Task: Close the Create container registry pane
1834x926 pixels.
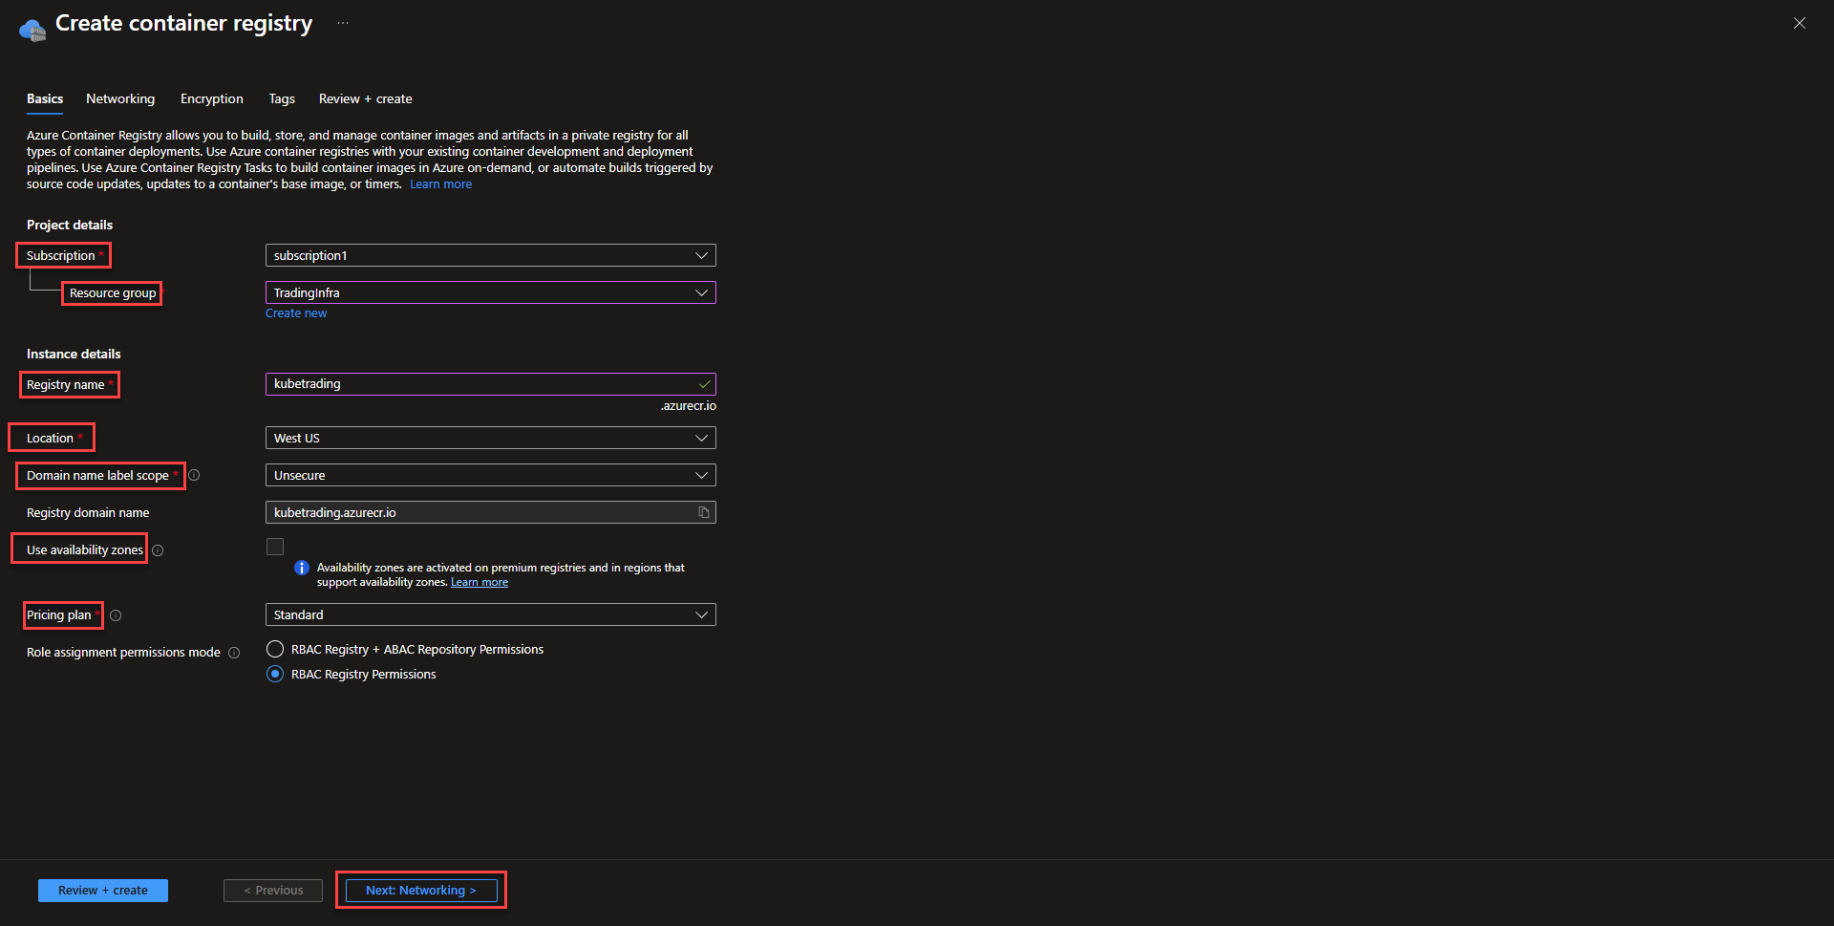Action: 1799,23
